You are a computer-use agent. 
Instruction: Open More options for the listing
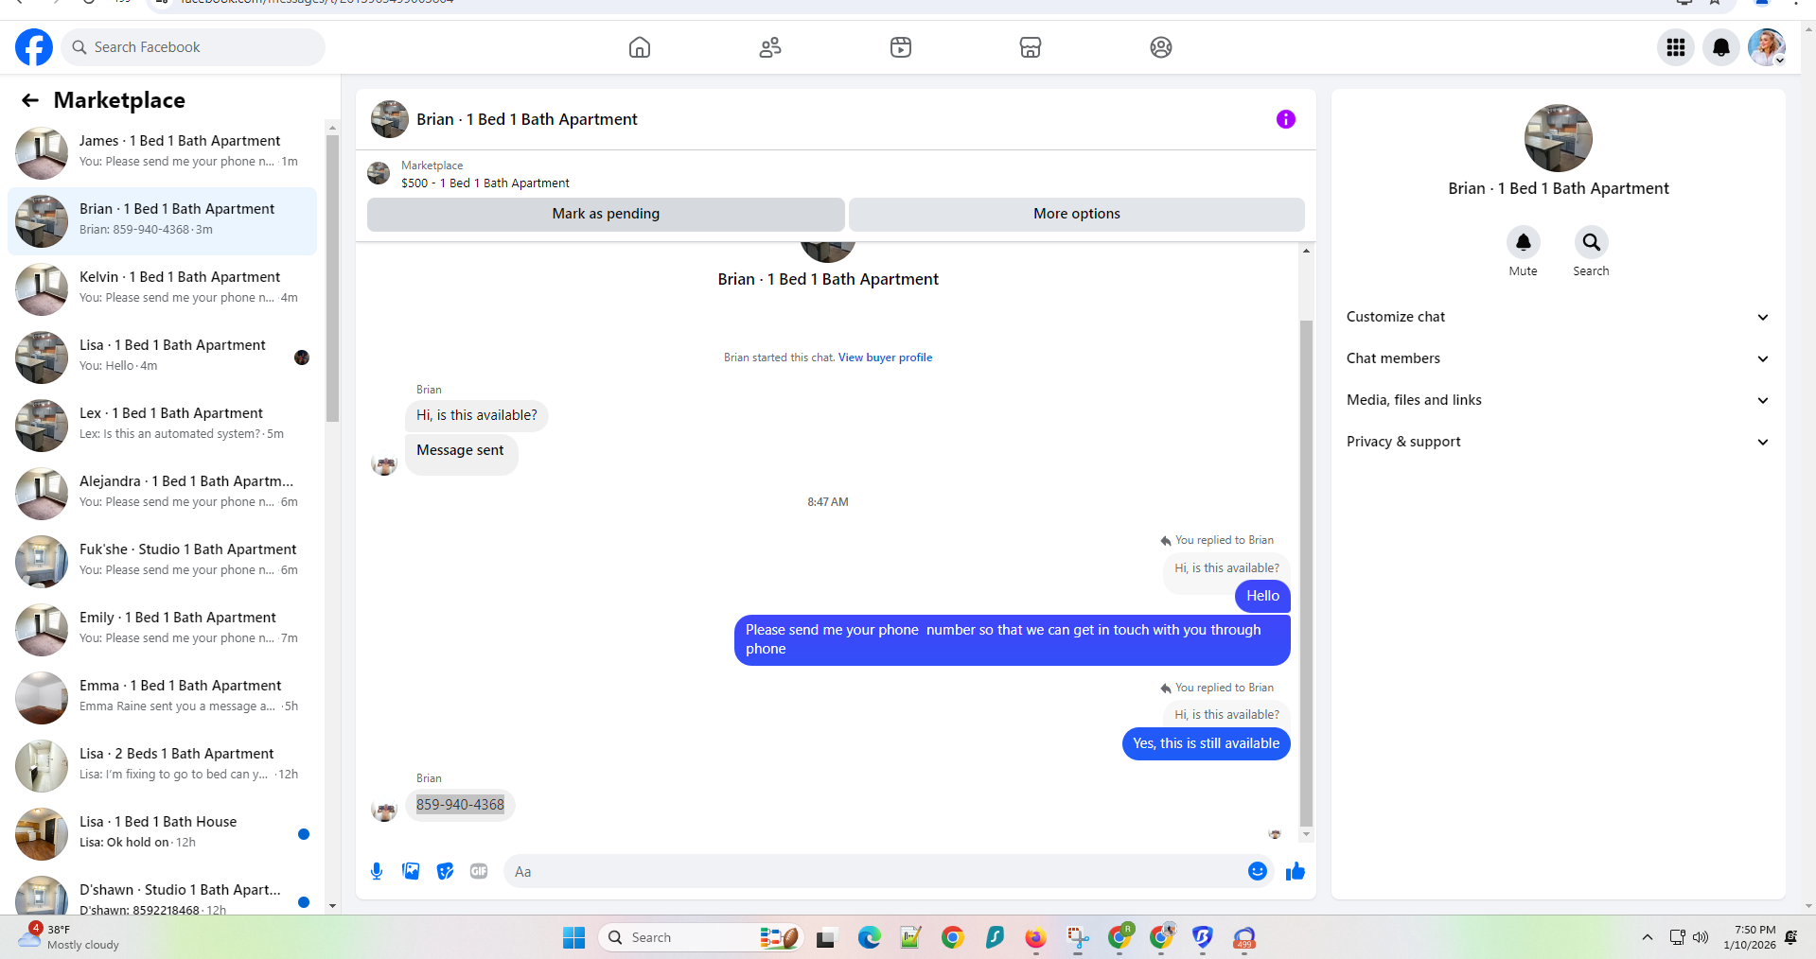[x=1077, y=214]
